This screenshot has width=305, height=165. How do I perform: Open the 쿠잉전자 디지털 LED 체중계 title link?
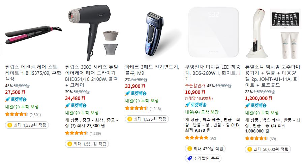[x=213, y=73]
